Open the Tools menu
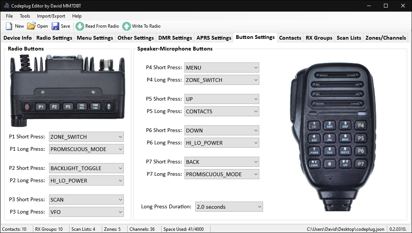This screenshot has width=412, height=233. click(25, 16)
